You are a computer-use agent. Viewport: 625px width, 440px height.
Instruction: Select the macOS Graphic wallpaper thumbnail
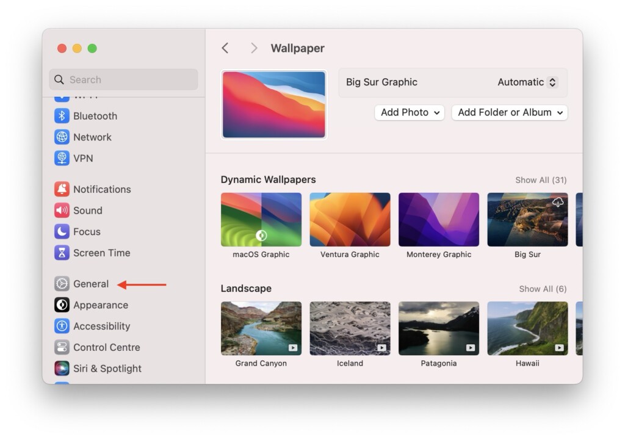point(261,220)
